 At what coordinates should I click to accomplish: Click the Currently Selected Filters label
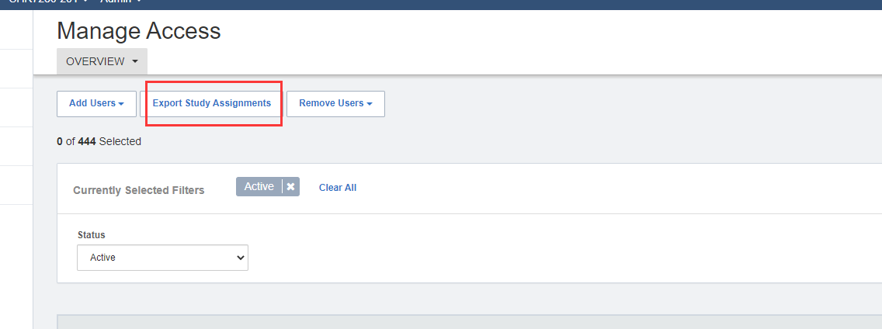[139, 190]
